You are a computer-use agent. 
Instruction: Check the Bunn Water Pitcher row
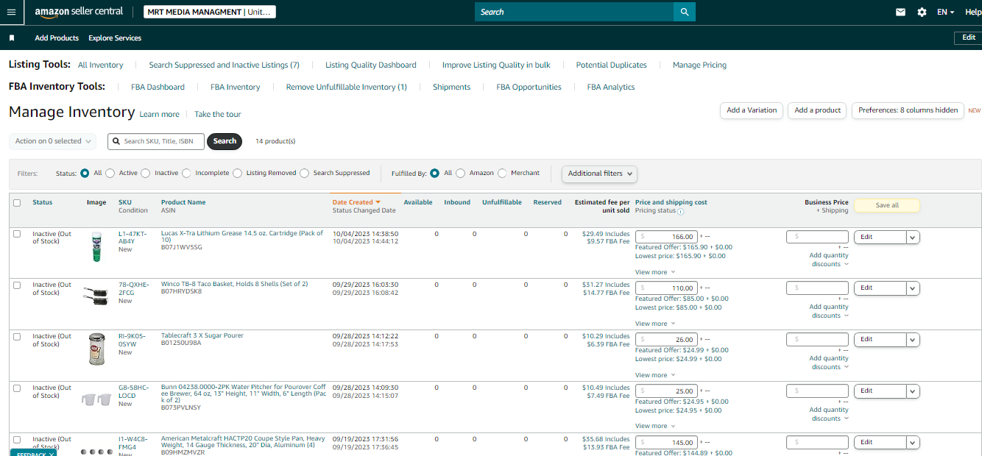(17, 388)
